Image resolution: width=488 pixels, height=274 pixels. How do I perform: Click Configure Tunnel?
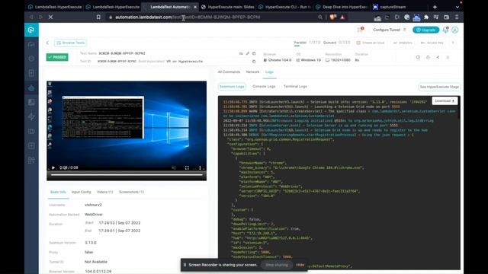coord(387,30)
